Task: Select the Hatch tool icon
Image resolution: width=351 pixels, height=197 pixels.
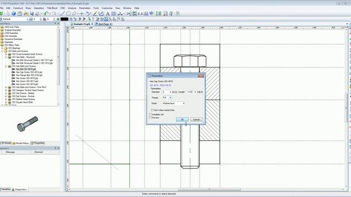Action: pos(114,14)
